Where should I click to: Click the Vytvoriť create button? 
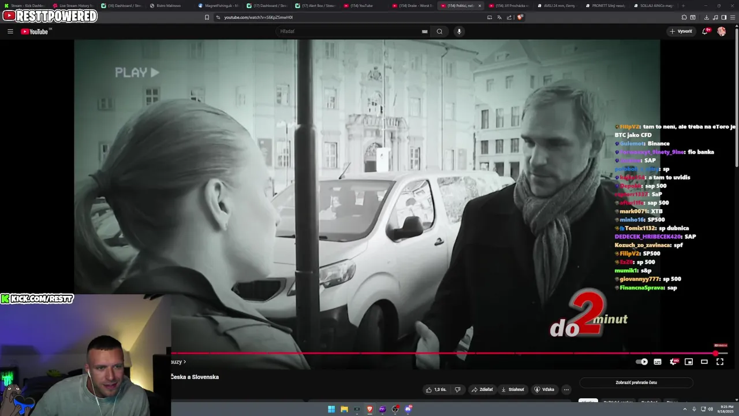point(681,31)
